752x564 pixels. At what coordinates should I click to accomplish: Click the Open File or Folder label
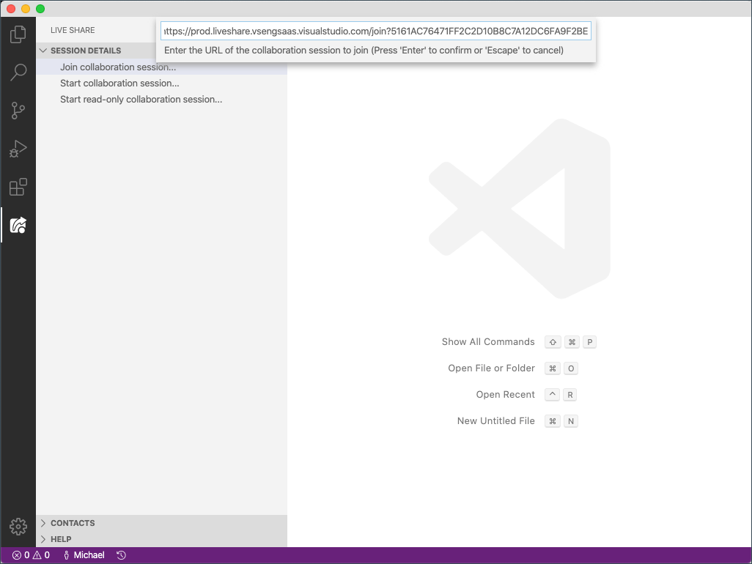[491, 368]
